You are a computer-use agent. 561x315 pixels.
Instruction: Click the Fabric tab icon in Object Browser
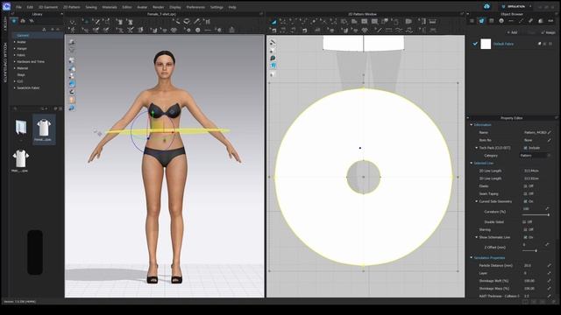tap(481, 21)
